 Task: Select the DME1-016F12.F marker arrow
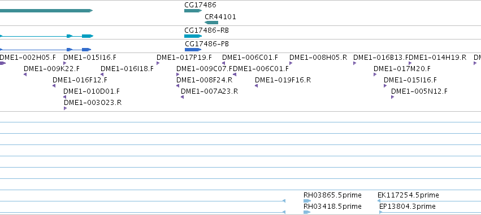click(54, 86)
